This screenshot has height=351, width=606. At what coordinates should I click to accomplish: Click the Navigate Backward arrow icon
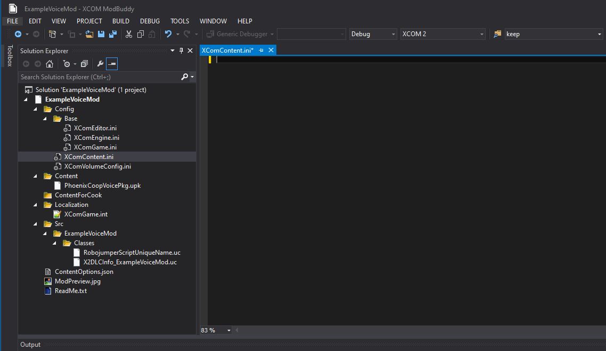point(18,34)
